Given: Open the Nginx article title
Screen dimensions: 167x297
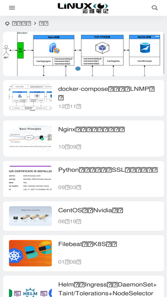Looking at the screenshot, I should [91, 129].
